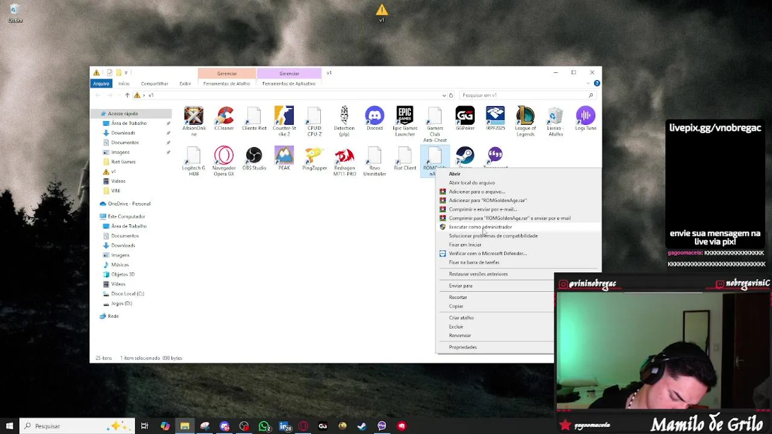Select the PingZapper shortcut
This screenshot has width=772, height=434.
click(314, 159)
